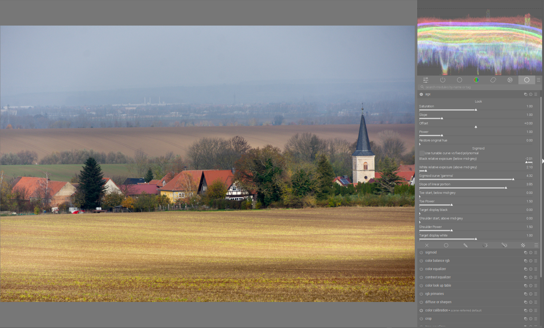Open module groups presets hamburger menu

tap(538, 80)
